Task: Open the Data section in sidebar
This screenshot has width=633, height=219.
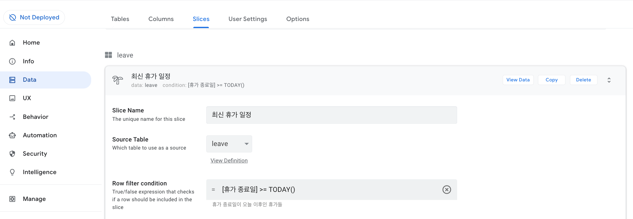Action: coord(29,80)
